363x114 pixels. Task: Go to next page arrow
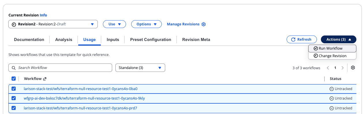pos(343,68)
